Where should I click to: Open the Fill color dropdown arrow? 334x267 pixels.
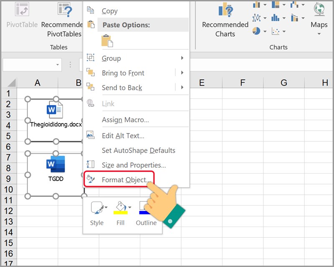pos(130,207)
